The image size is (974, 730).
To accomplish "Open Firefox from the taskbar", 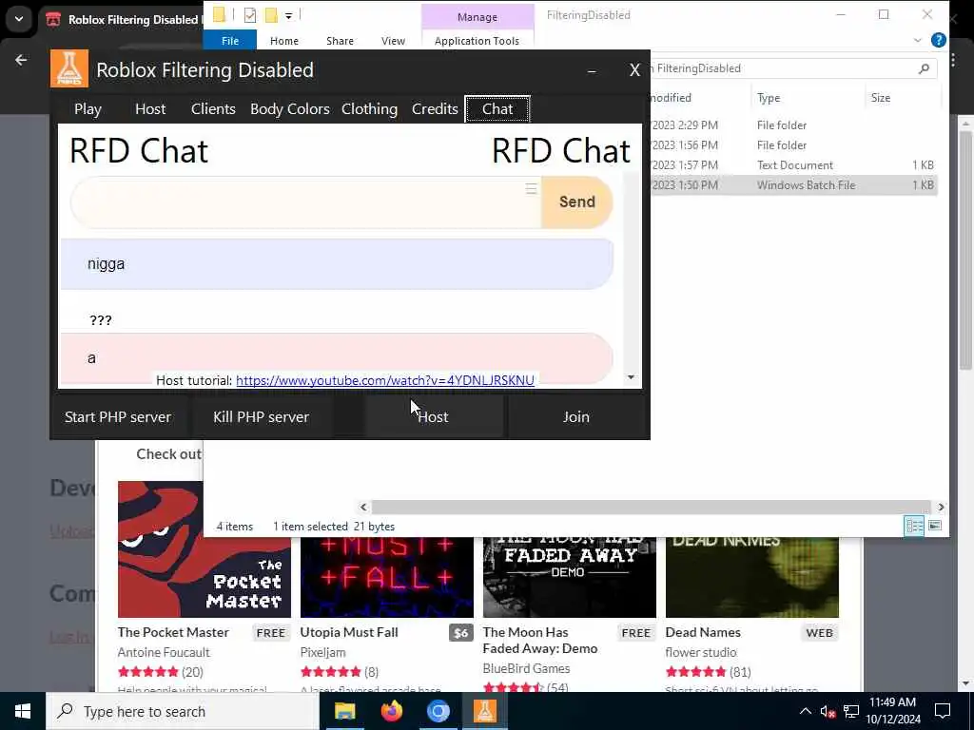I will [x=391, y=711].
